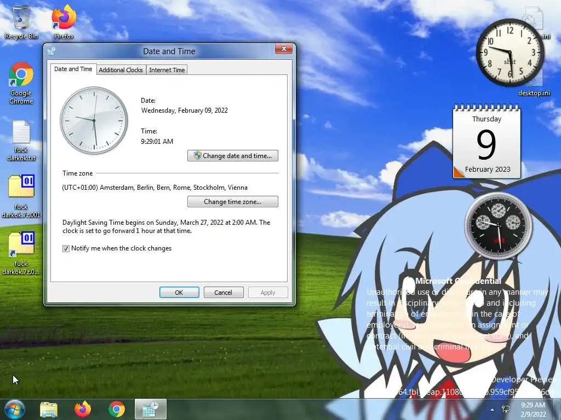
Task: Switch to the Additional Clocks tab
Action: (x=121, y=70)
